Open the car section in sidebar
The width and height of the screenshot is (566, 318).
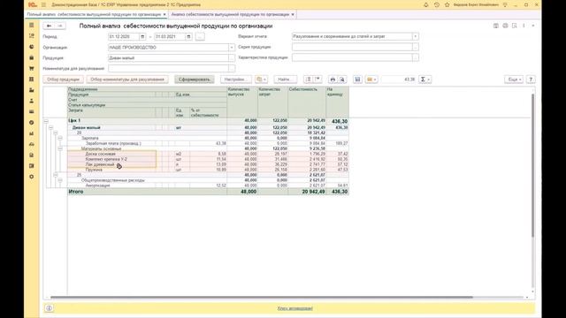pyautogui.click(x=32, y=144)
